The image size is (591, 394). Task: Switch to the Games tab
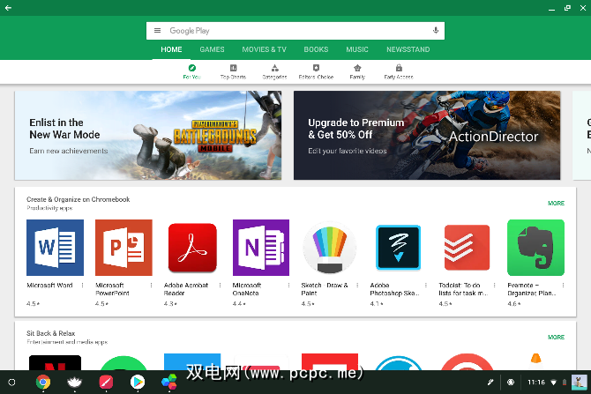click(x=212, y=50)
